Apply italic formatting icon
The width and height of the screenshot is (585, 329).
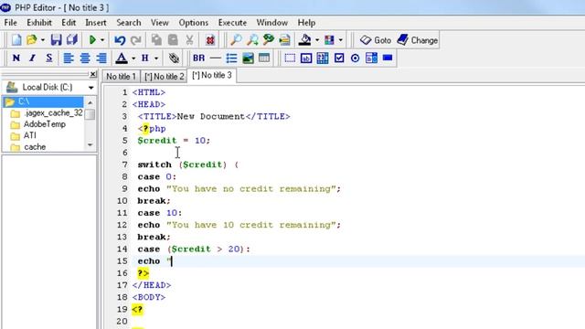coord(33,58)
